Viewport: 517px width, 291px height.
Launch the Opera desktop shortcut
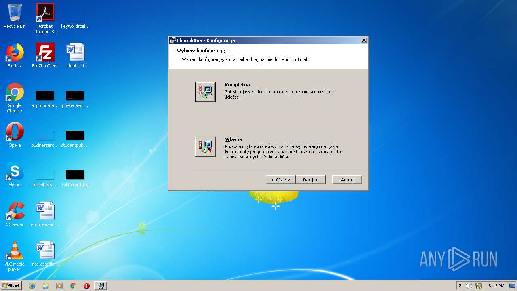click(x=15, y=135)
